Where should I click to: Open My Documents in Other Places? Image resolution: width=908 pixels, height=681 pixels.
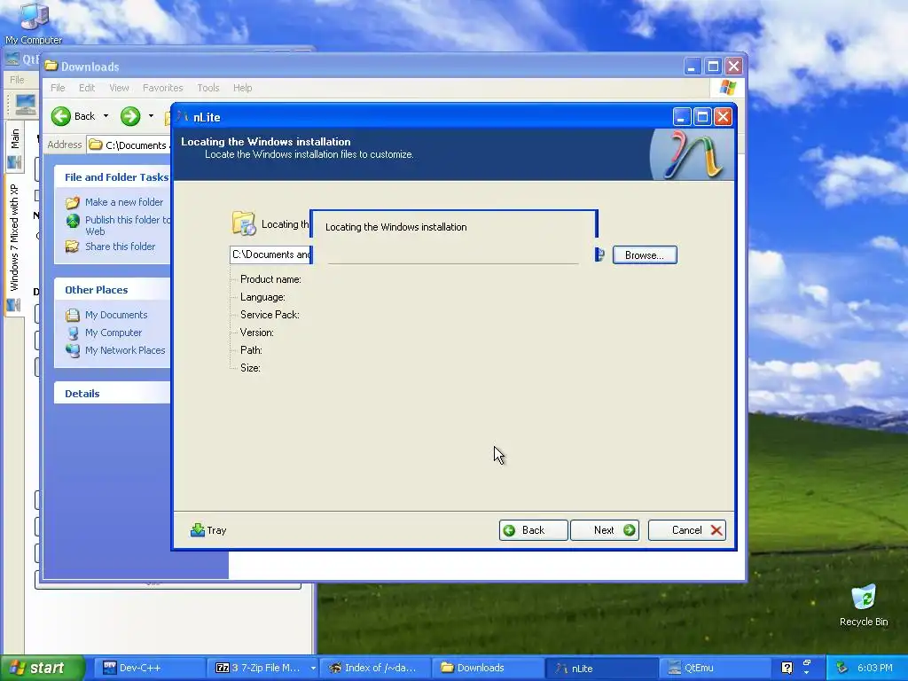coord(116,315)
